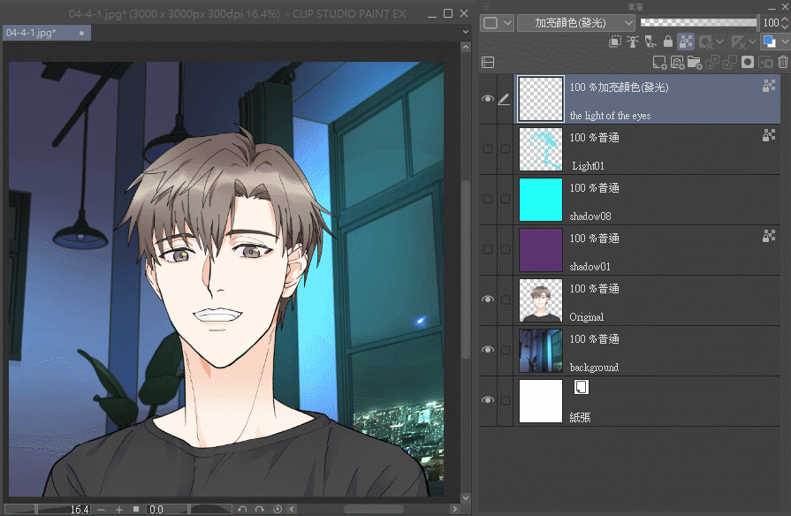Screen dimensions: 791x516
Task: Open the layer panel display settings icon
Action: [x=488, y=62]
